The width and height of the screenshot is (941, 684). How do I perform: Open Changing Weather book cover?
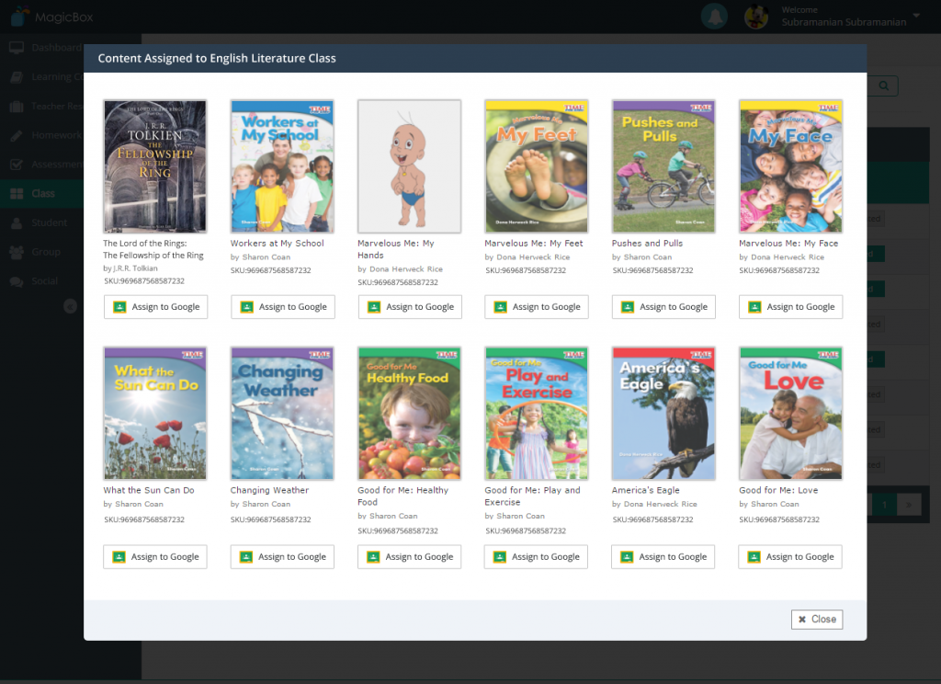tap(282, 413)
